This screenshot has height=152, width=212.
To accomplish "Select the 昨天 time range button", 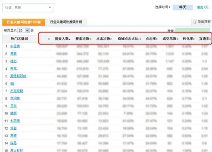I will tap(182, 7).
